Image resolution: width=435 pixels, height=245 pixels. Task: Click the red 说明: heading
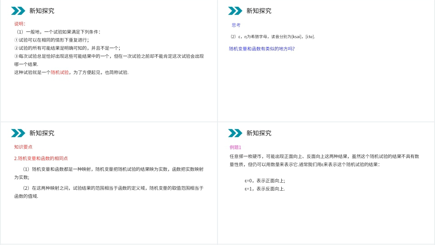pos(20,24)
